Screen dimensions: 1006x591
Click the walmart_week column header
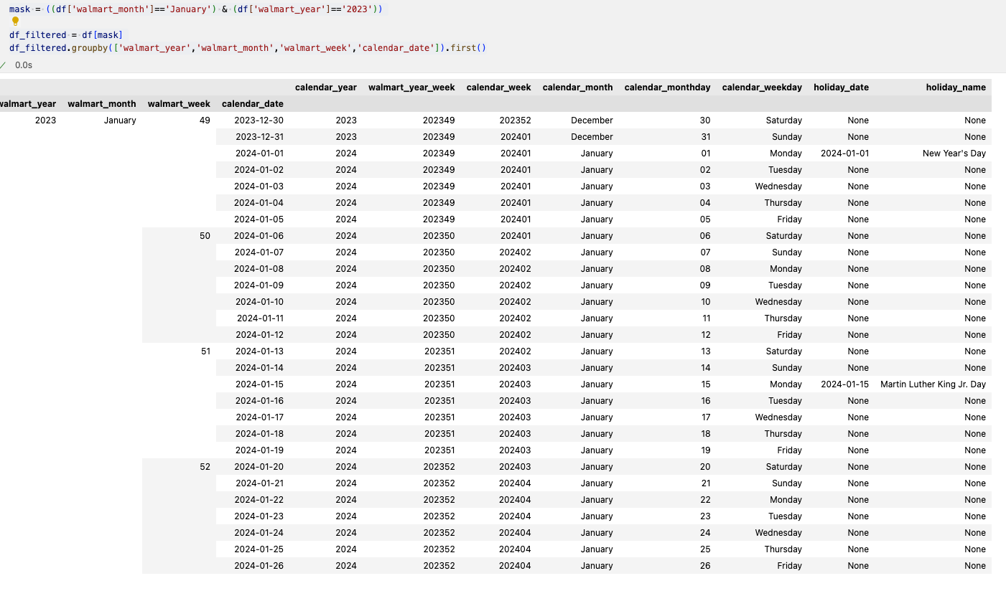[x=178, y=103]
